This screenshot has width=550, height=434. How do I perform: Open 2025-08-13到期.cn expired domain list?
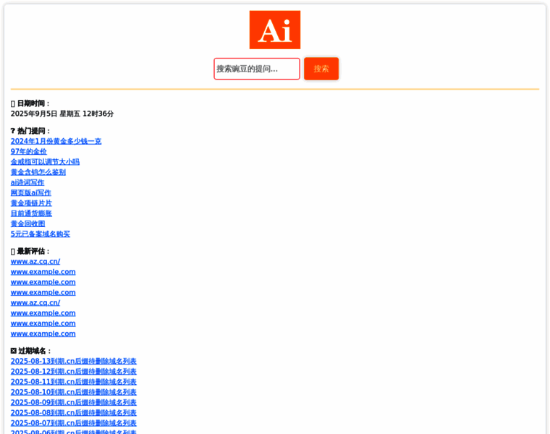[x=73, y=361]
